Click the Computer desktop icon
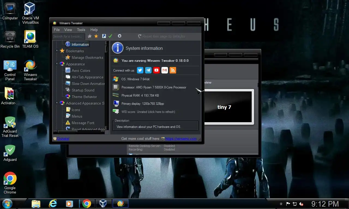The image size is (349, 209). click(10, 11)
